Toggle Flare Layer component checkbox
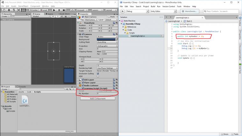Screen dimensions: 242x136 pyautogui.click(x=83, y=82)
